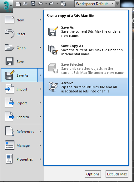The height and width of the screenshot is (182, 134).
Task: Click Open File folder icon in top toolbar
Action: tap(26, 4)
